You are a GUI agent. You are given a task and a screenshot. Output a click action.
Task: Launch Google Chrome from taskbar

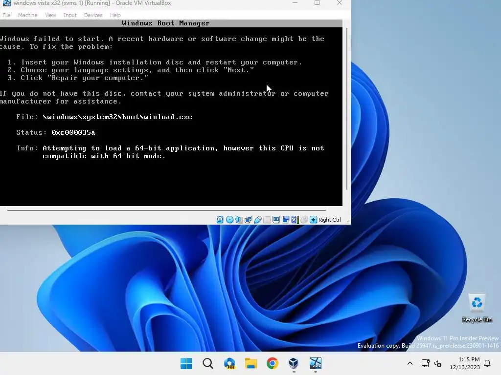[x=272, y=363]
